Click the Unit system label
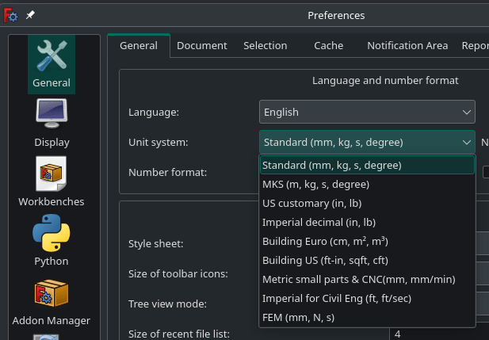The width and height of the screenshot is (489, 340). point(159,143)
